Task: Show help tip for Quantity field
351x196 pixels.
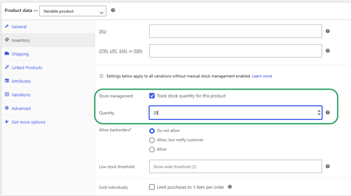Action: 328,113
